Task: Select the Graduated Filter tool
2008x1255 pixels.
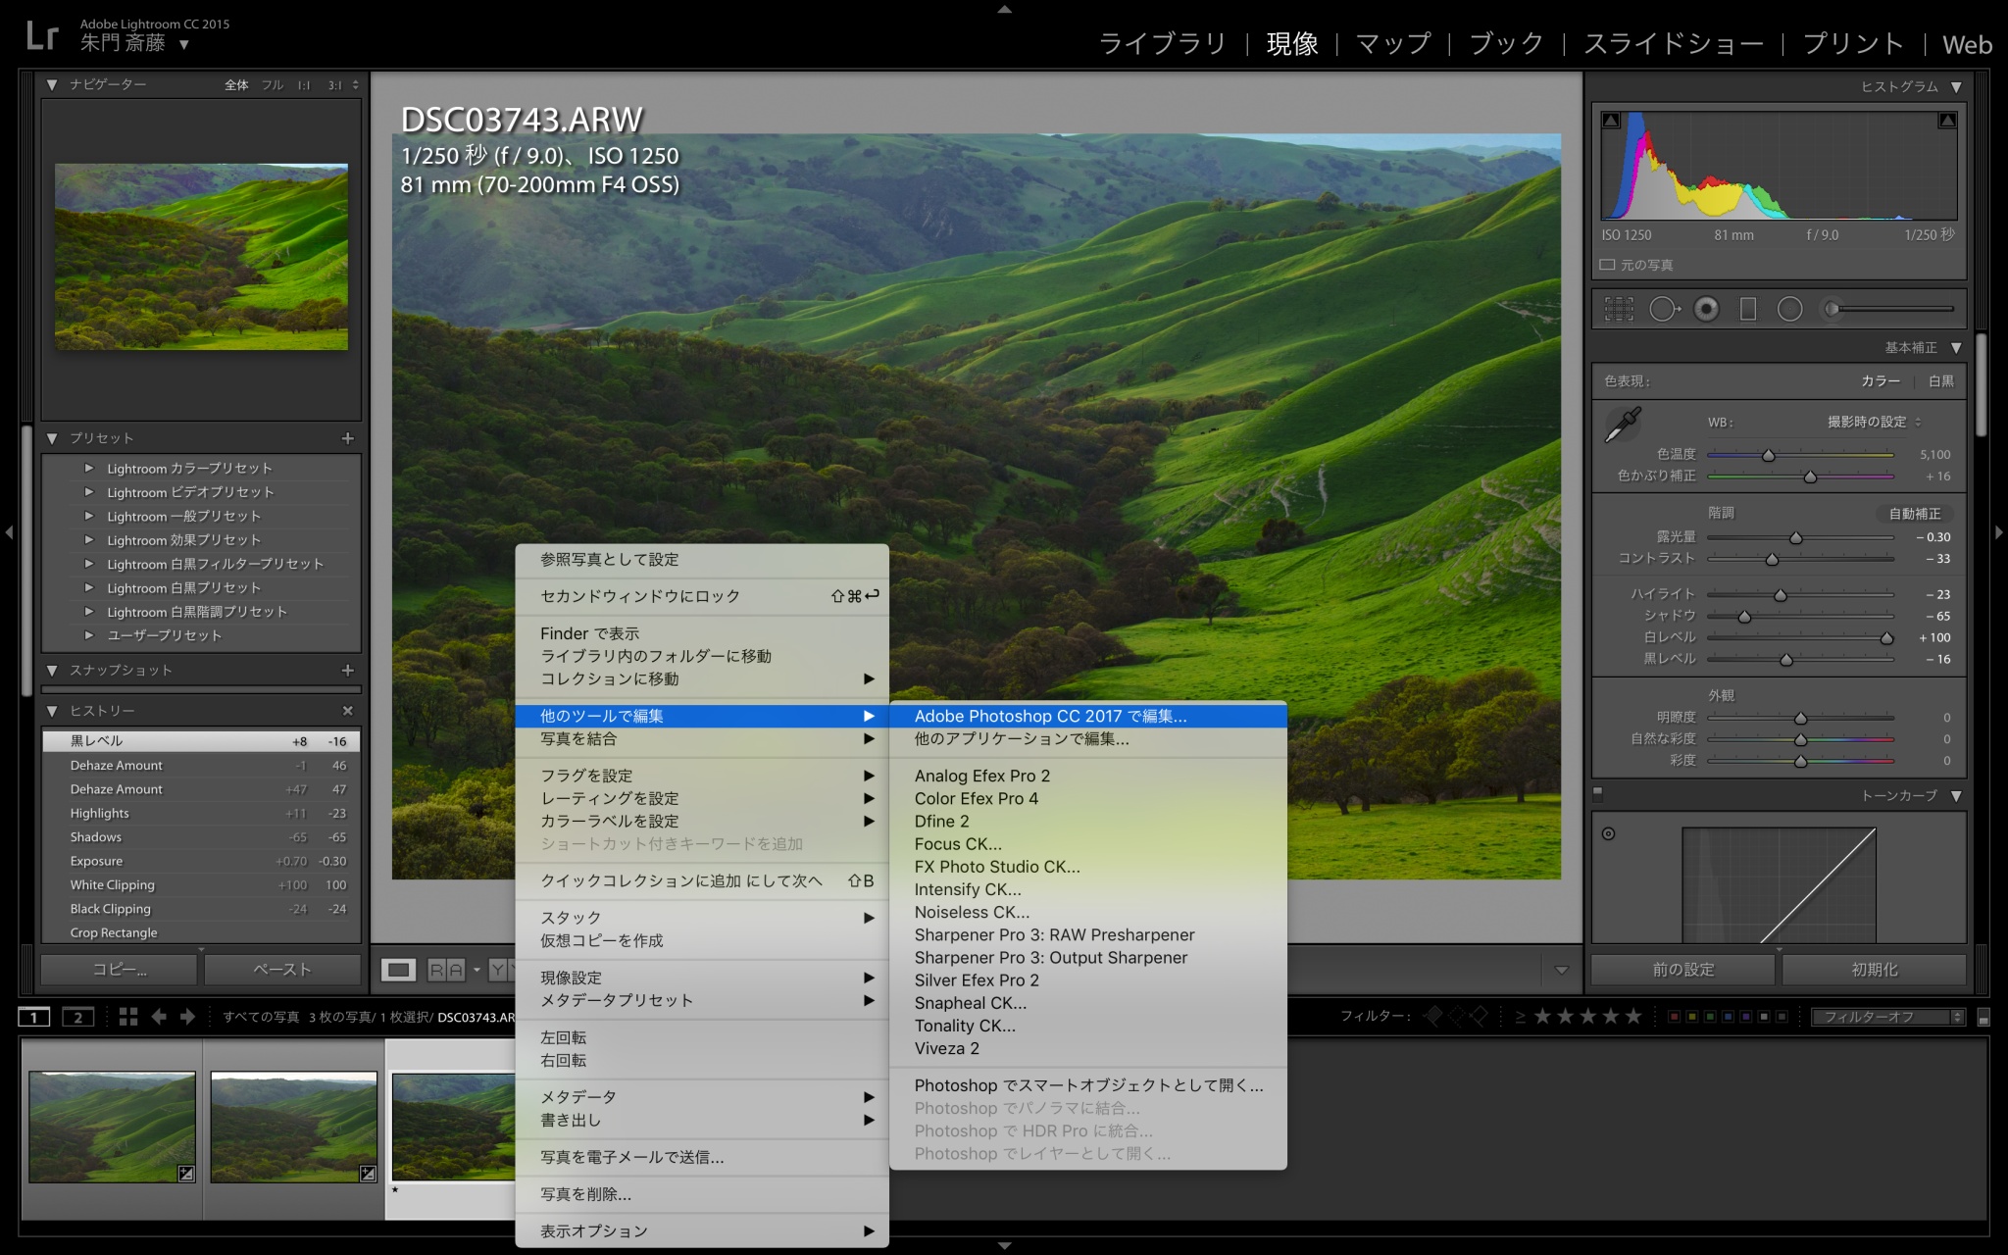Action: click(1747, 310)
